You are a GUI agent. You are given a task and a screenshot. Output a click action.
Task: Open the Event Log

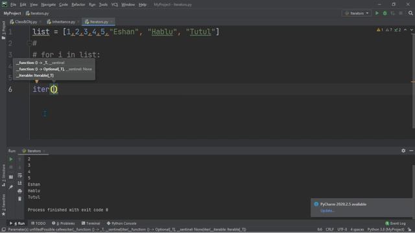pyautogui.click(x=396, y=223)
